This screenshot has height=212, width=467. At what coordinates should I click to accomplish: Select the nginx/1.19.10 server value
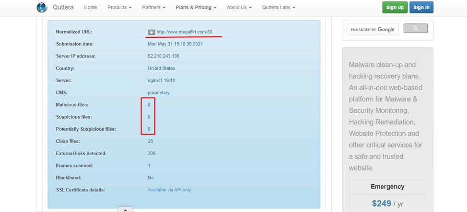161,80
